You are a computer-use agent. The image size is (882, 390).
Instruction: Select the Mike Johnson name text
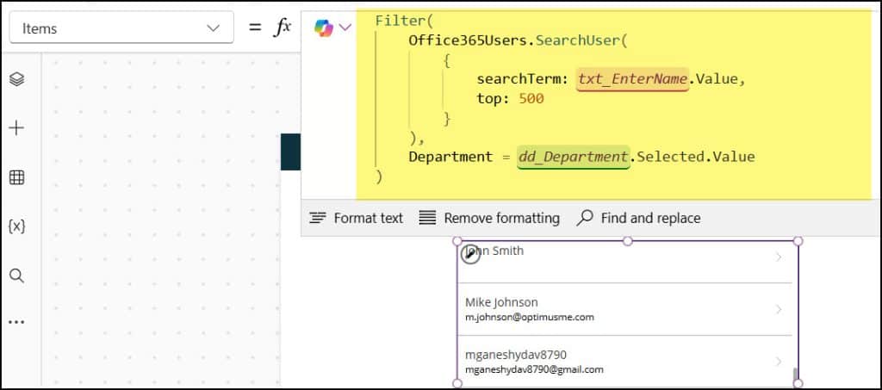tap(501, 302)
